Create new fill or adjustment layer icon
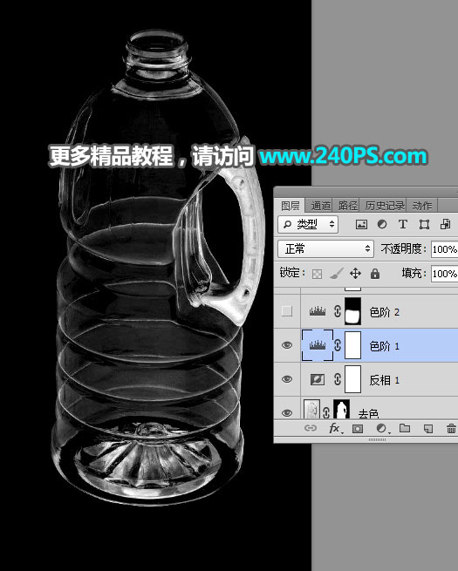The image size is (458, 571). 381,428
